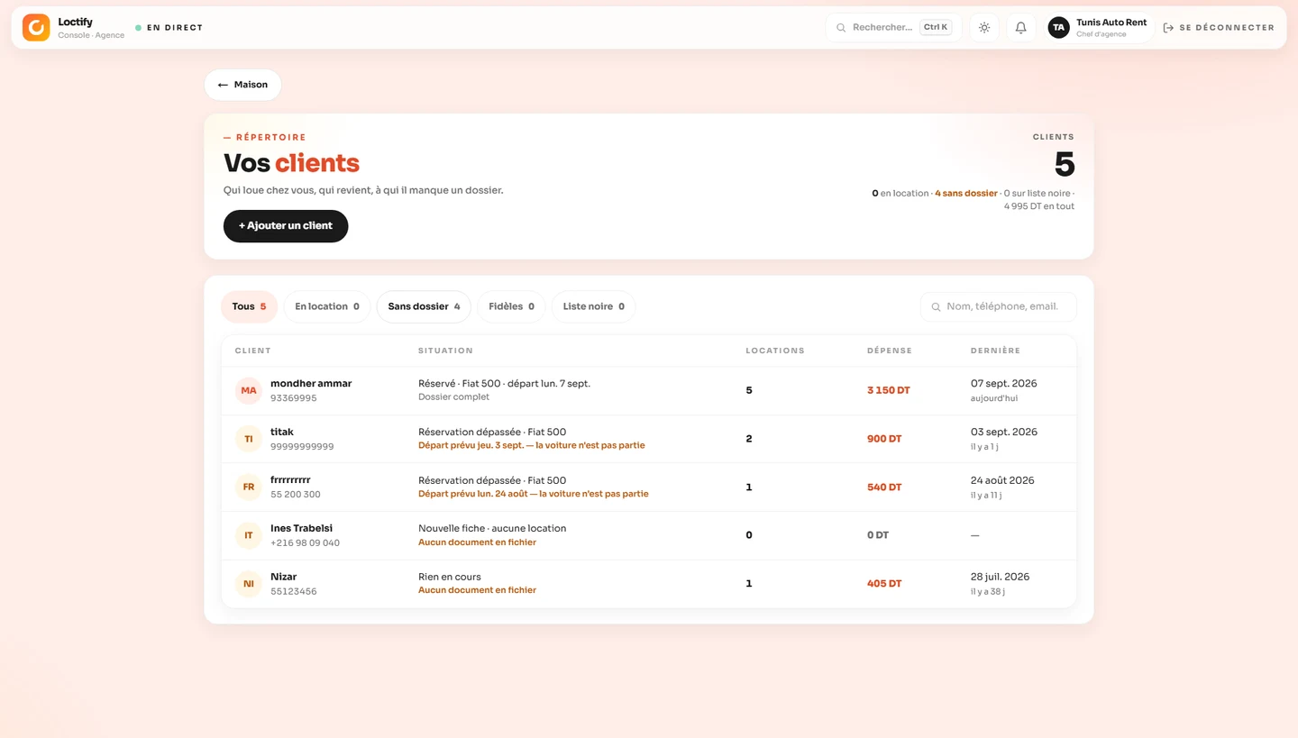This screenshot has width=1298, height=738.
Task: Click the Client column header
Action: (253, 351)
